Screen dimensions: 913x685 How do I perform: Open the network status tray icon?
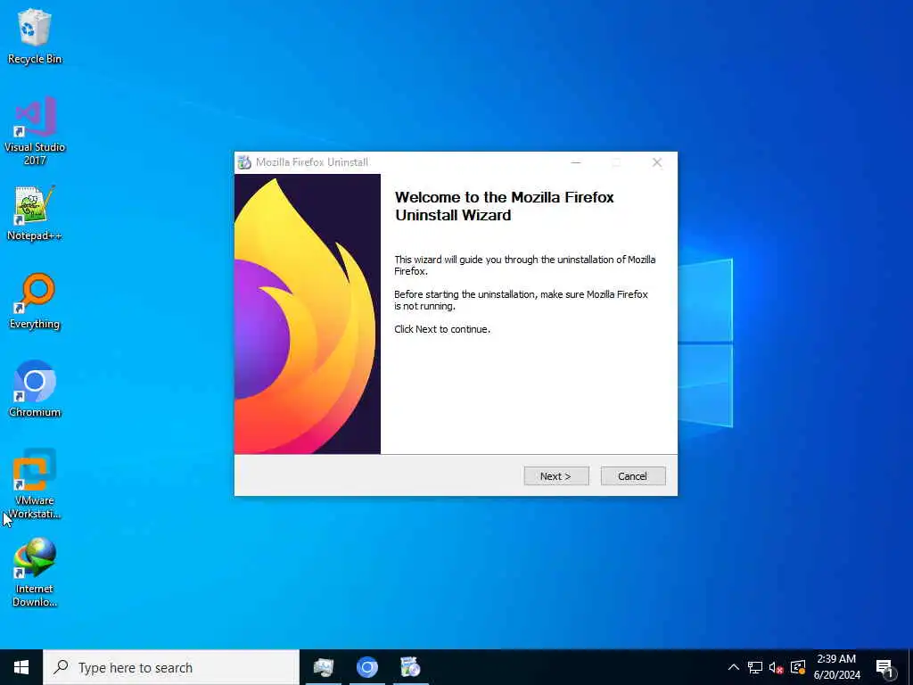point(755,667)
